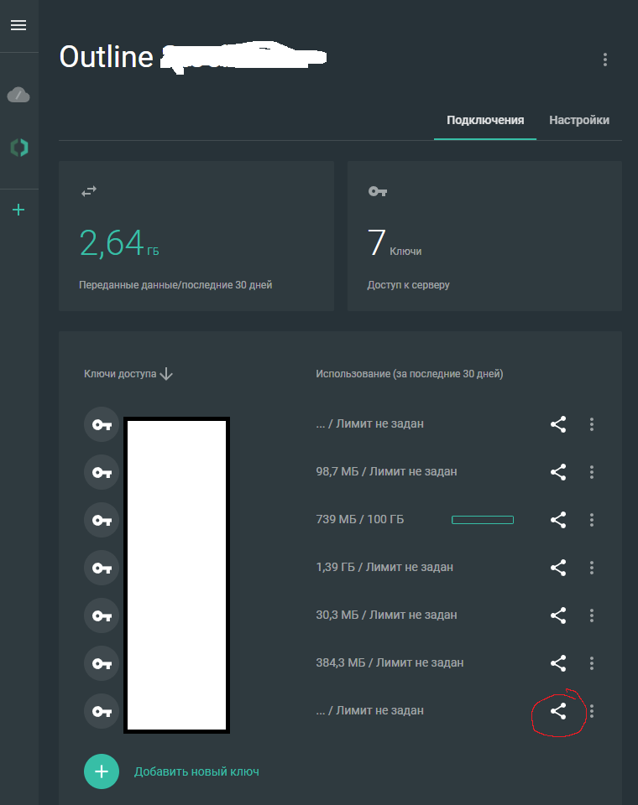
Task: Select the green Outline server icon
Action: click(x=18, y=148)
